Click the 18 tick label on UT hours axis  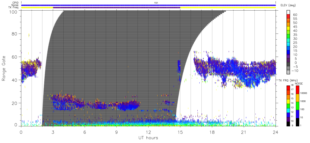tap(212, 132)
